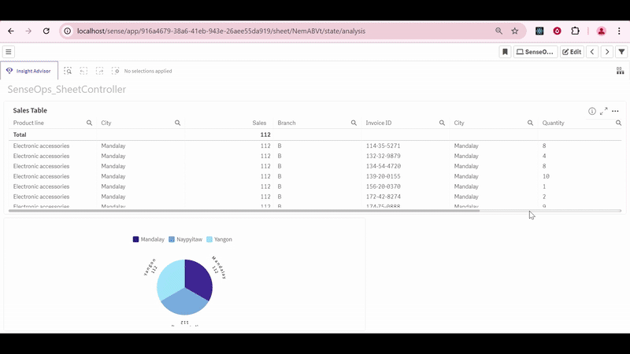Expand Sales Table to full screen
This screenshot has width=630, height=354.
(x=603, y=111)
